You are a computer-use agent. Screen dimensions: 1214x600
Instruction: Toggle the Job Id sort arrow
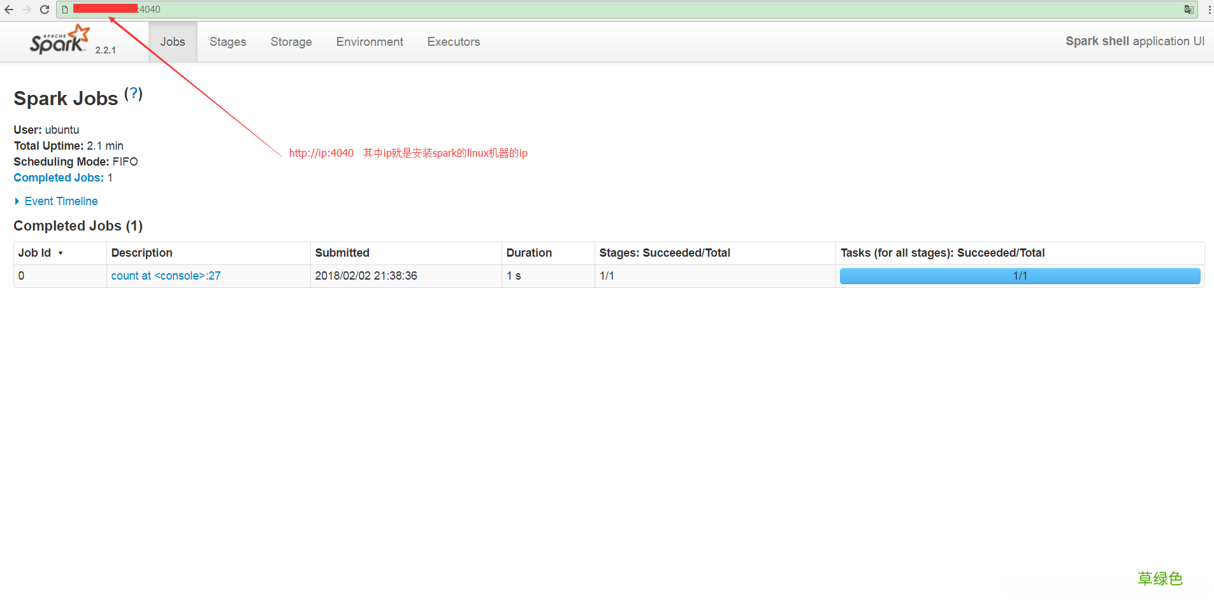61,254
